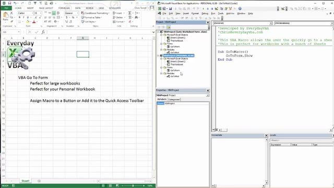Switch to Page Layout view in status bar
Image resolution: width=334 pixels, height=188 pixels.
tap(110, 186)
